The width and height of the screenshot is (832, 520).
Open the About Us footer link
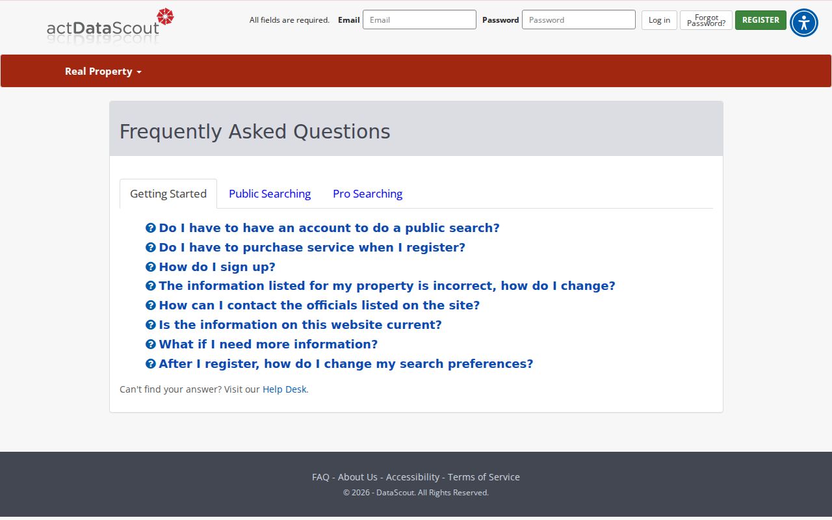click(x=357, y=477)
